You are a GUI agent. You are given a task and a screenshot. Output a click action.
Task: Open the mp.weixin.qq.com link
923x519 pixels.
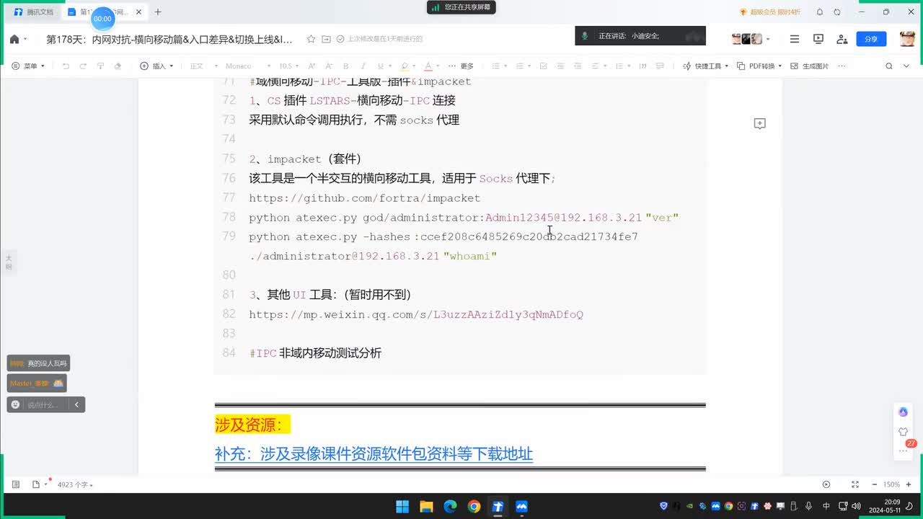pos(416,314)
